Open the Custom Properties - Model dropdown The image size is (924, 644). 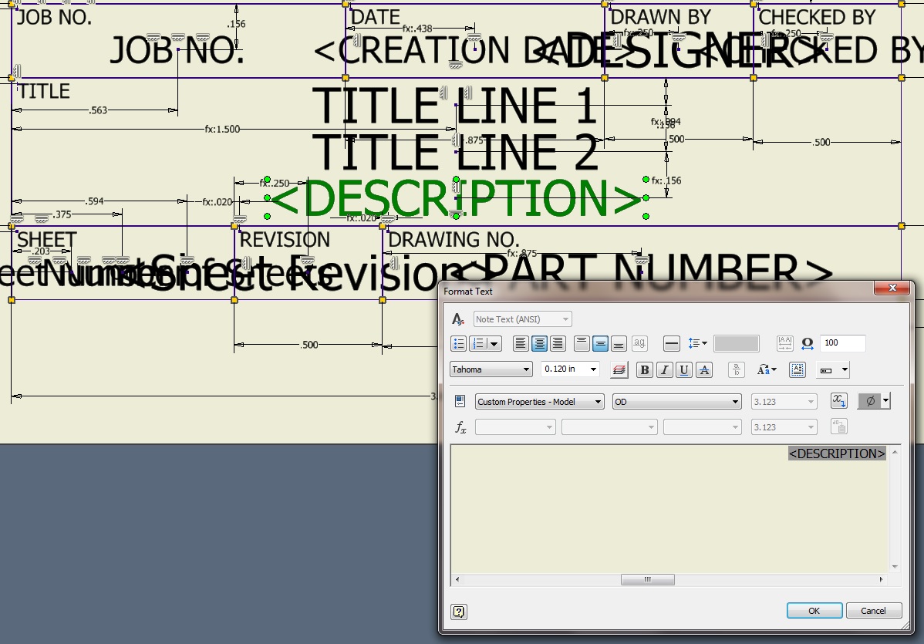[539, 401]
